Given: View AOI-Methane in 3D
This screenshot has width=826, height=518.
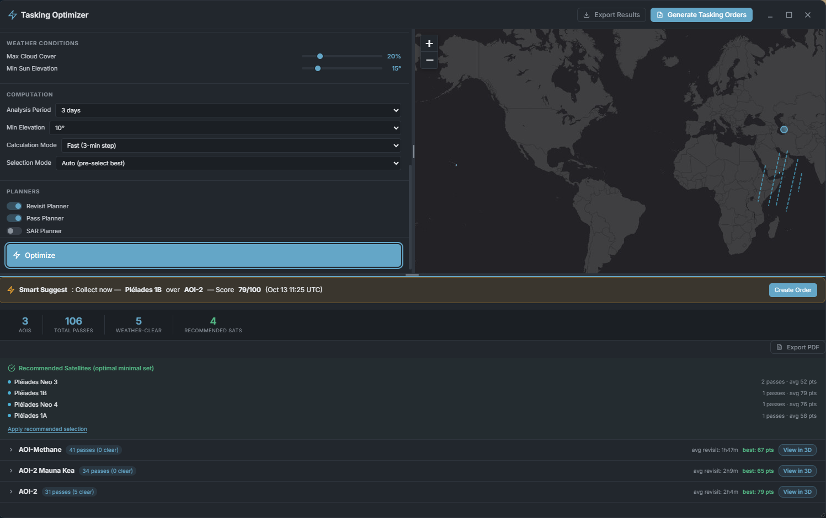Looking at the screenshot, I should click(x=797, y=450).
